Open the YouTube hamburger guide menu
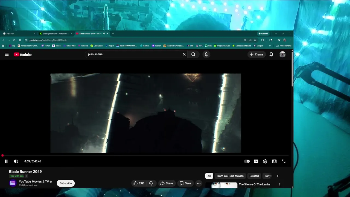 (7, 54)
